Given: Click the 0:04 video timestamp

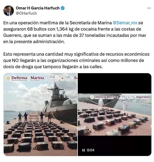Looking at the screenshot, I should tap(91, 150).
